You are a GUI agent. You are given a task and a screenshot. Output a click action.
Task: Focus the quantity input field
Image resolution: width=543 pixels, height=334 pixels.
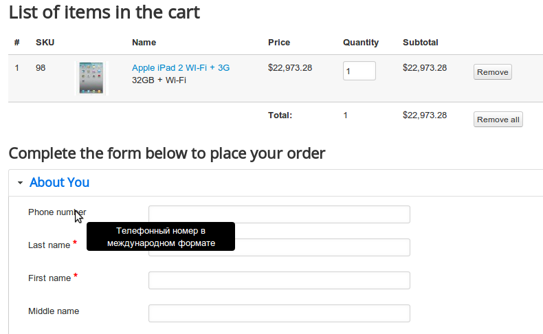(x=359, y=71)
